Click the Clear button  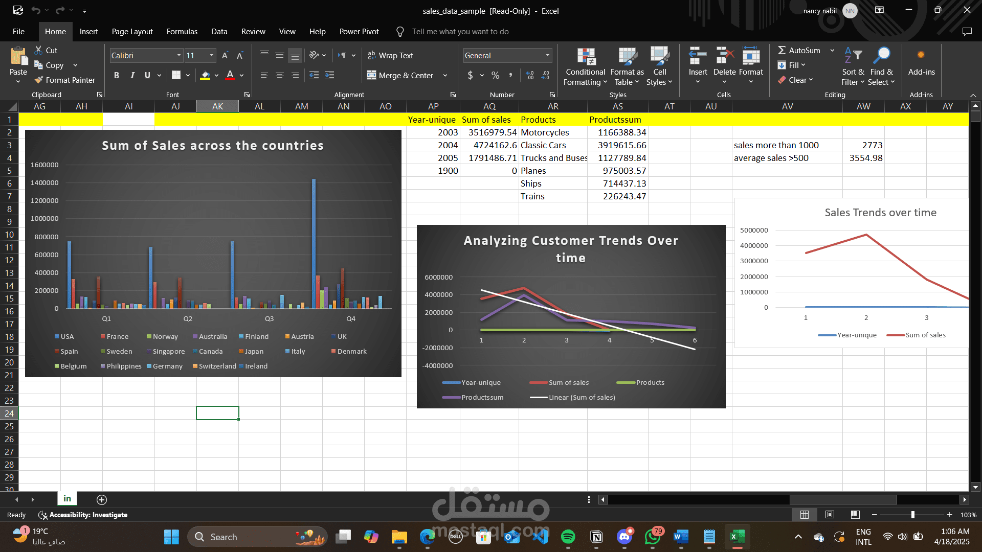click(x=795, y=80)
